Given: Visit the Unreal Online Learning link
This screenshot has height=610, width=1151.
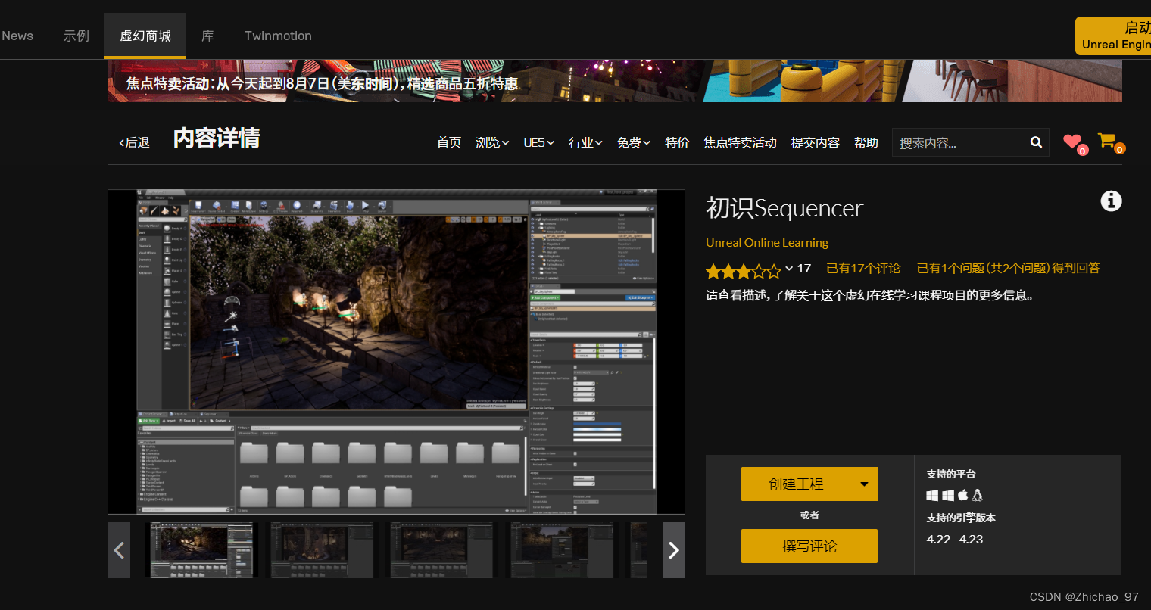Looking at the screenshot, I should [766, 242].
